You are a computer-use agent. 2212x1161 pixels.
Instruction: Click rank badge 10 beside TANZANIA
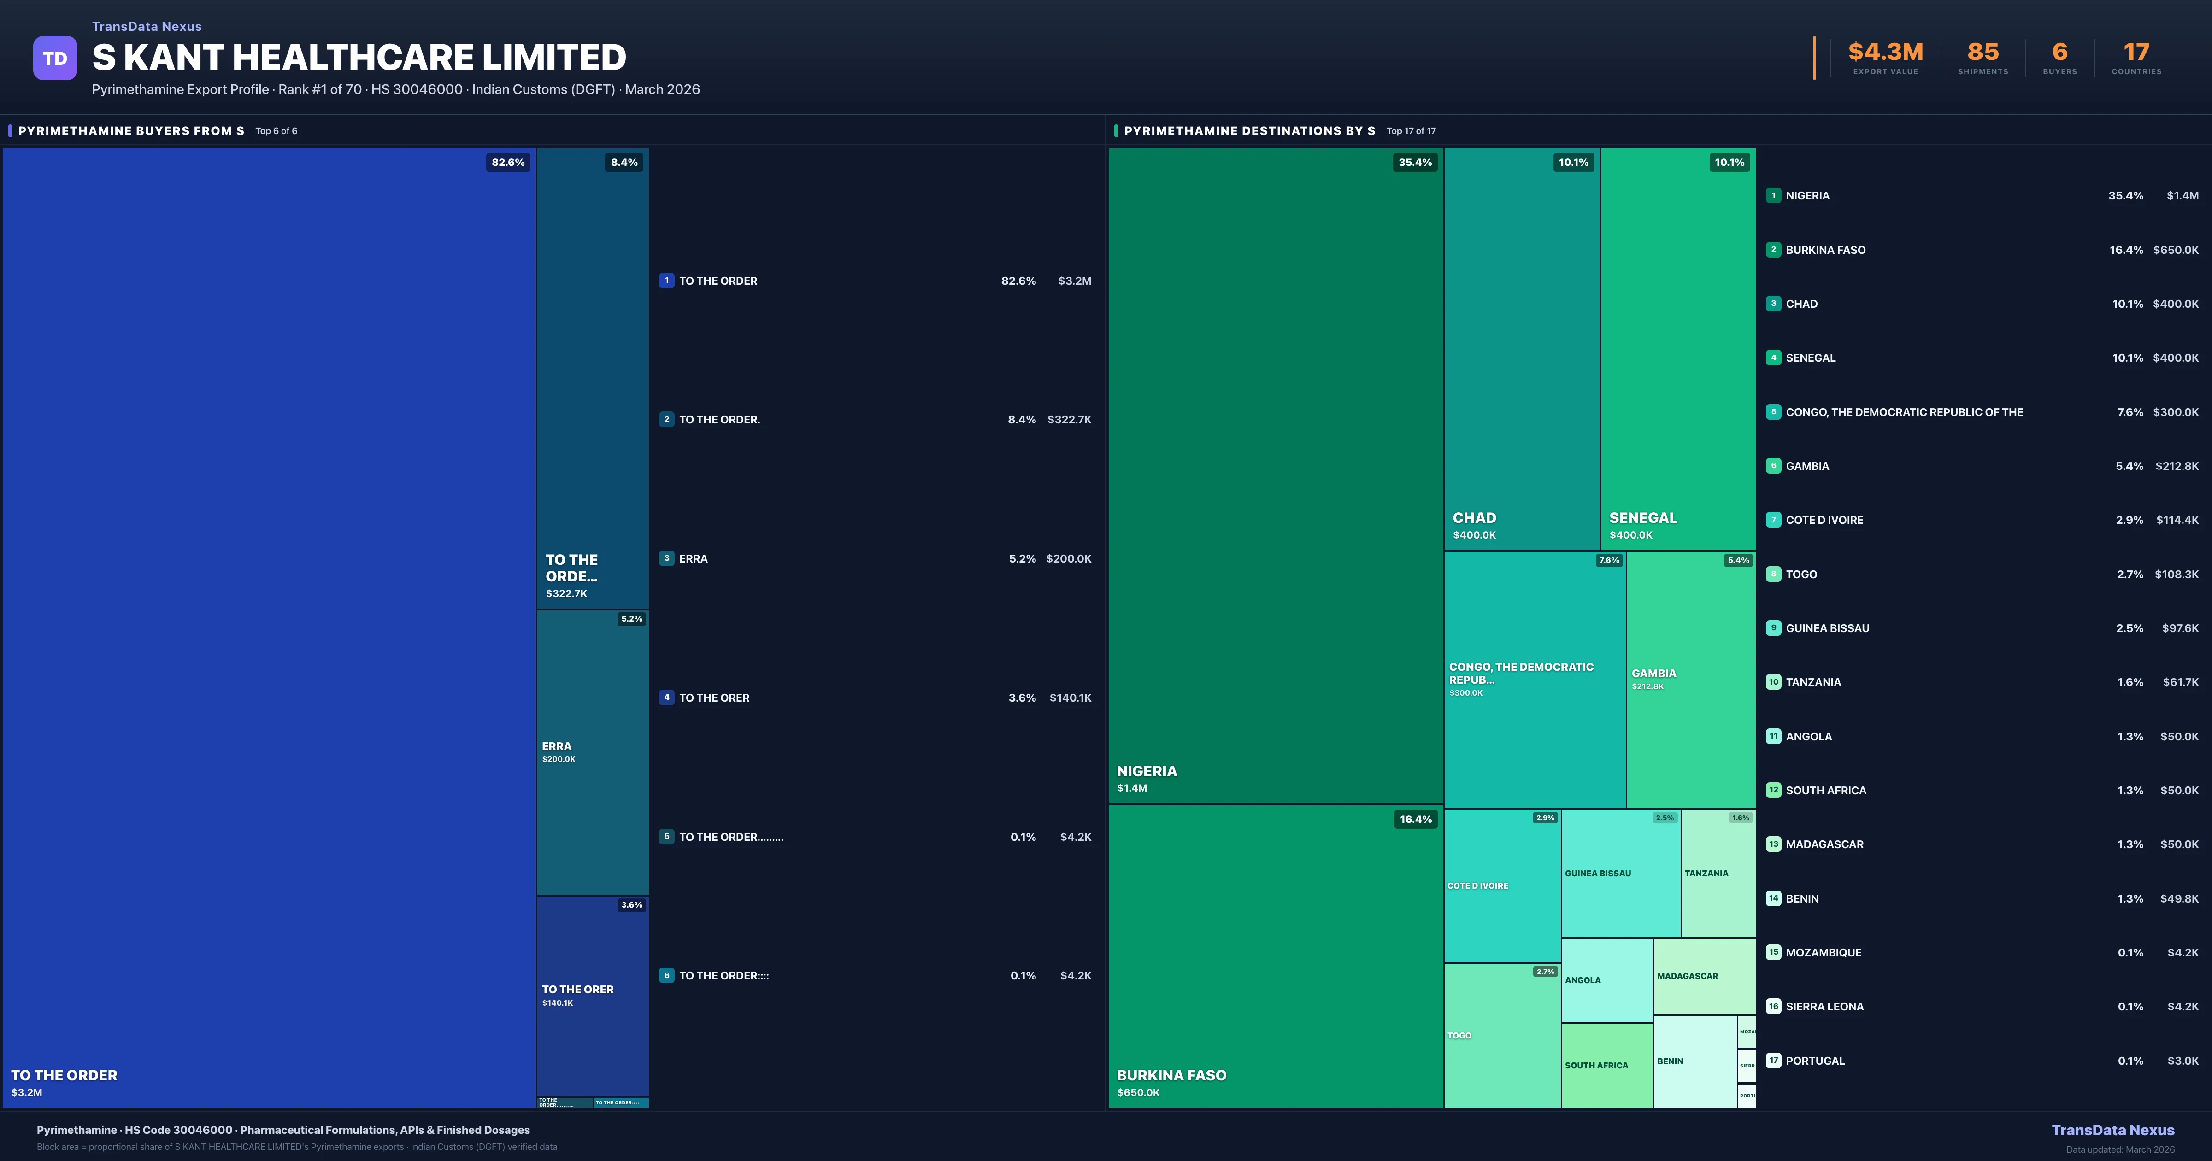tap(1773, 682)
